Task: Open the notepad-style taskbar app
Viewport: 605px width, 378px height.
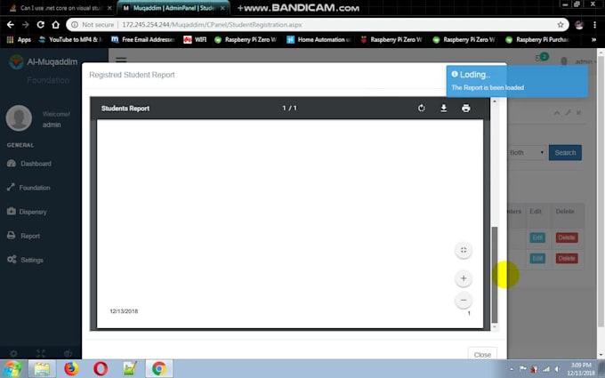Action: (130, 369)
